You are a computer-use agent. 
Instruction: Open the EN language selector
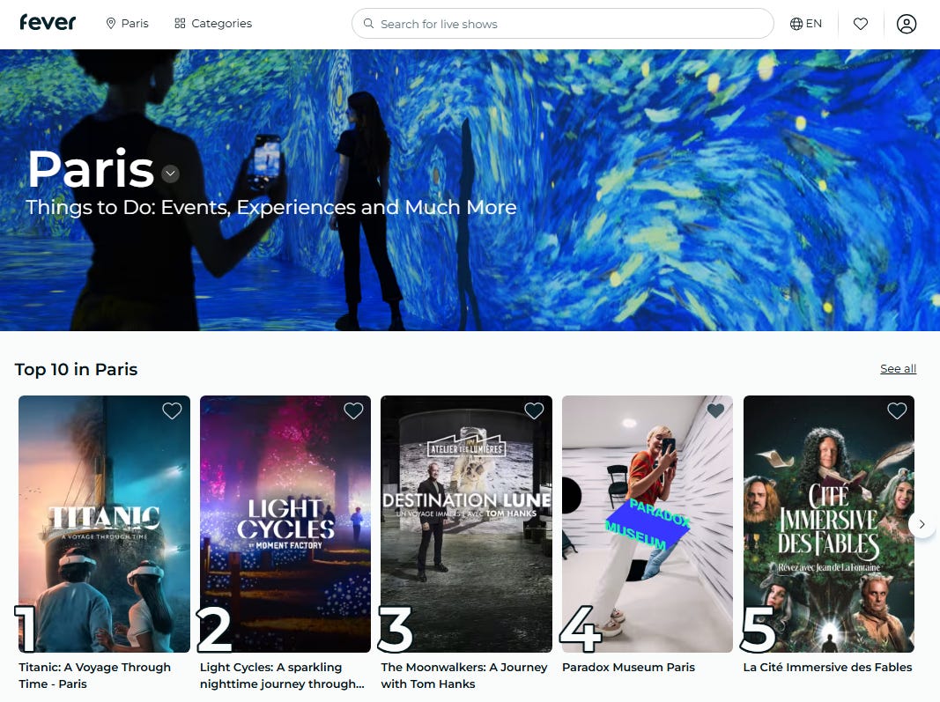[x=806, y=24]
